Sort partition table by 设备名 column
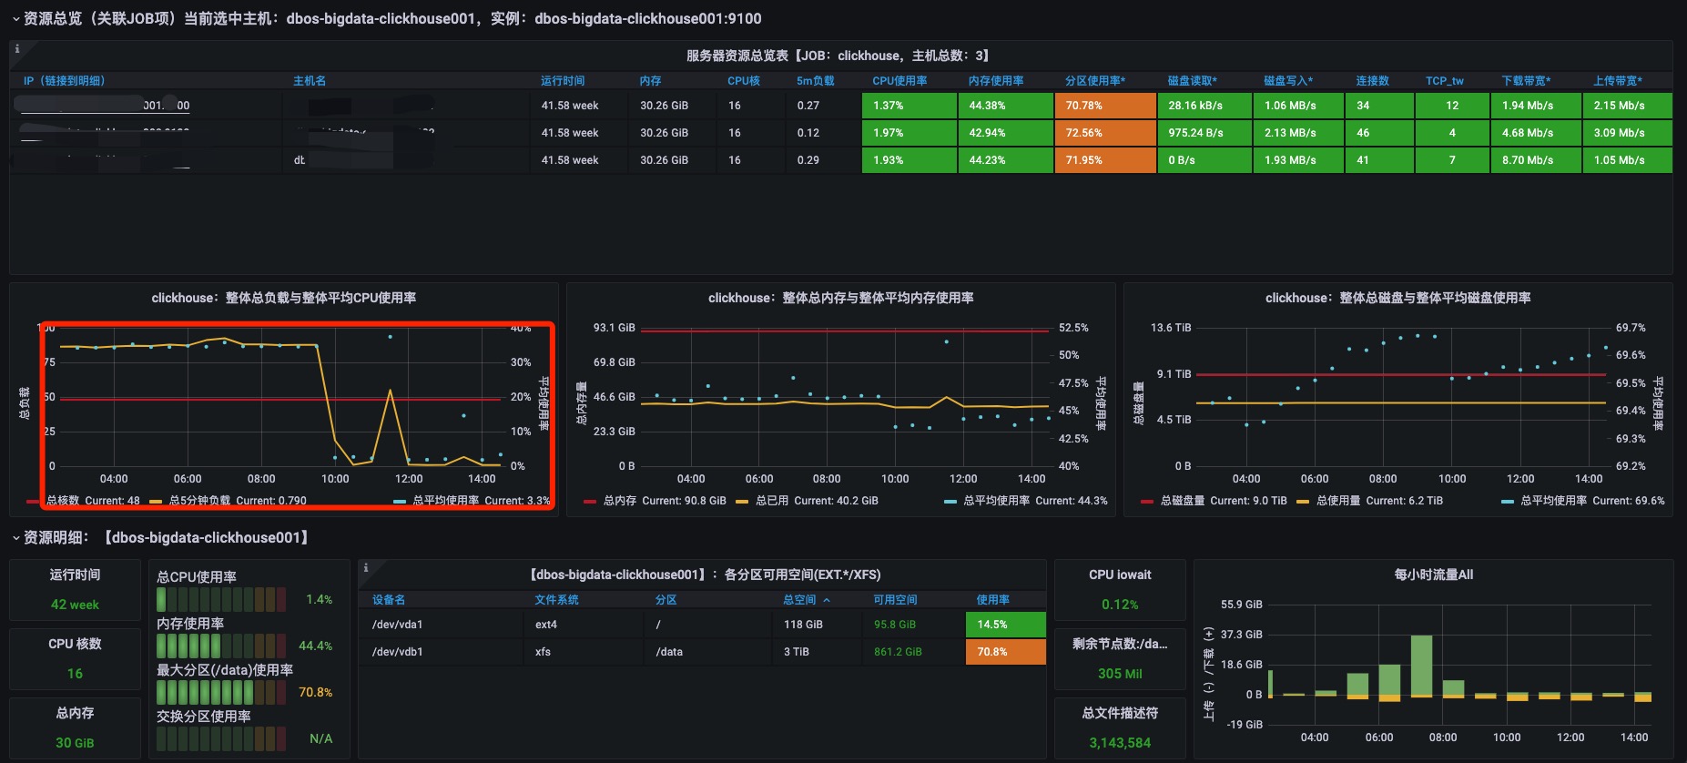Image resolution: width=1687 pixels, height=763 pixels. [389, 600]
